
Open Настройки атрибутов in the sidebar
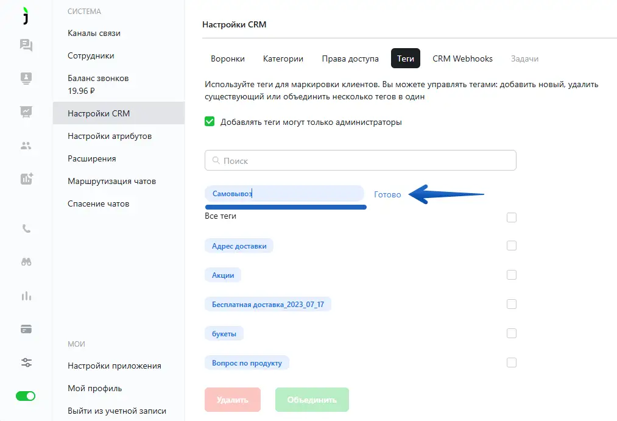tap(110, 136)
